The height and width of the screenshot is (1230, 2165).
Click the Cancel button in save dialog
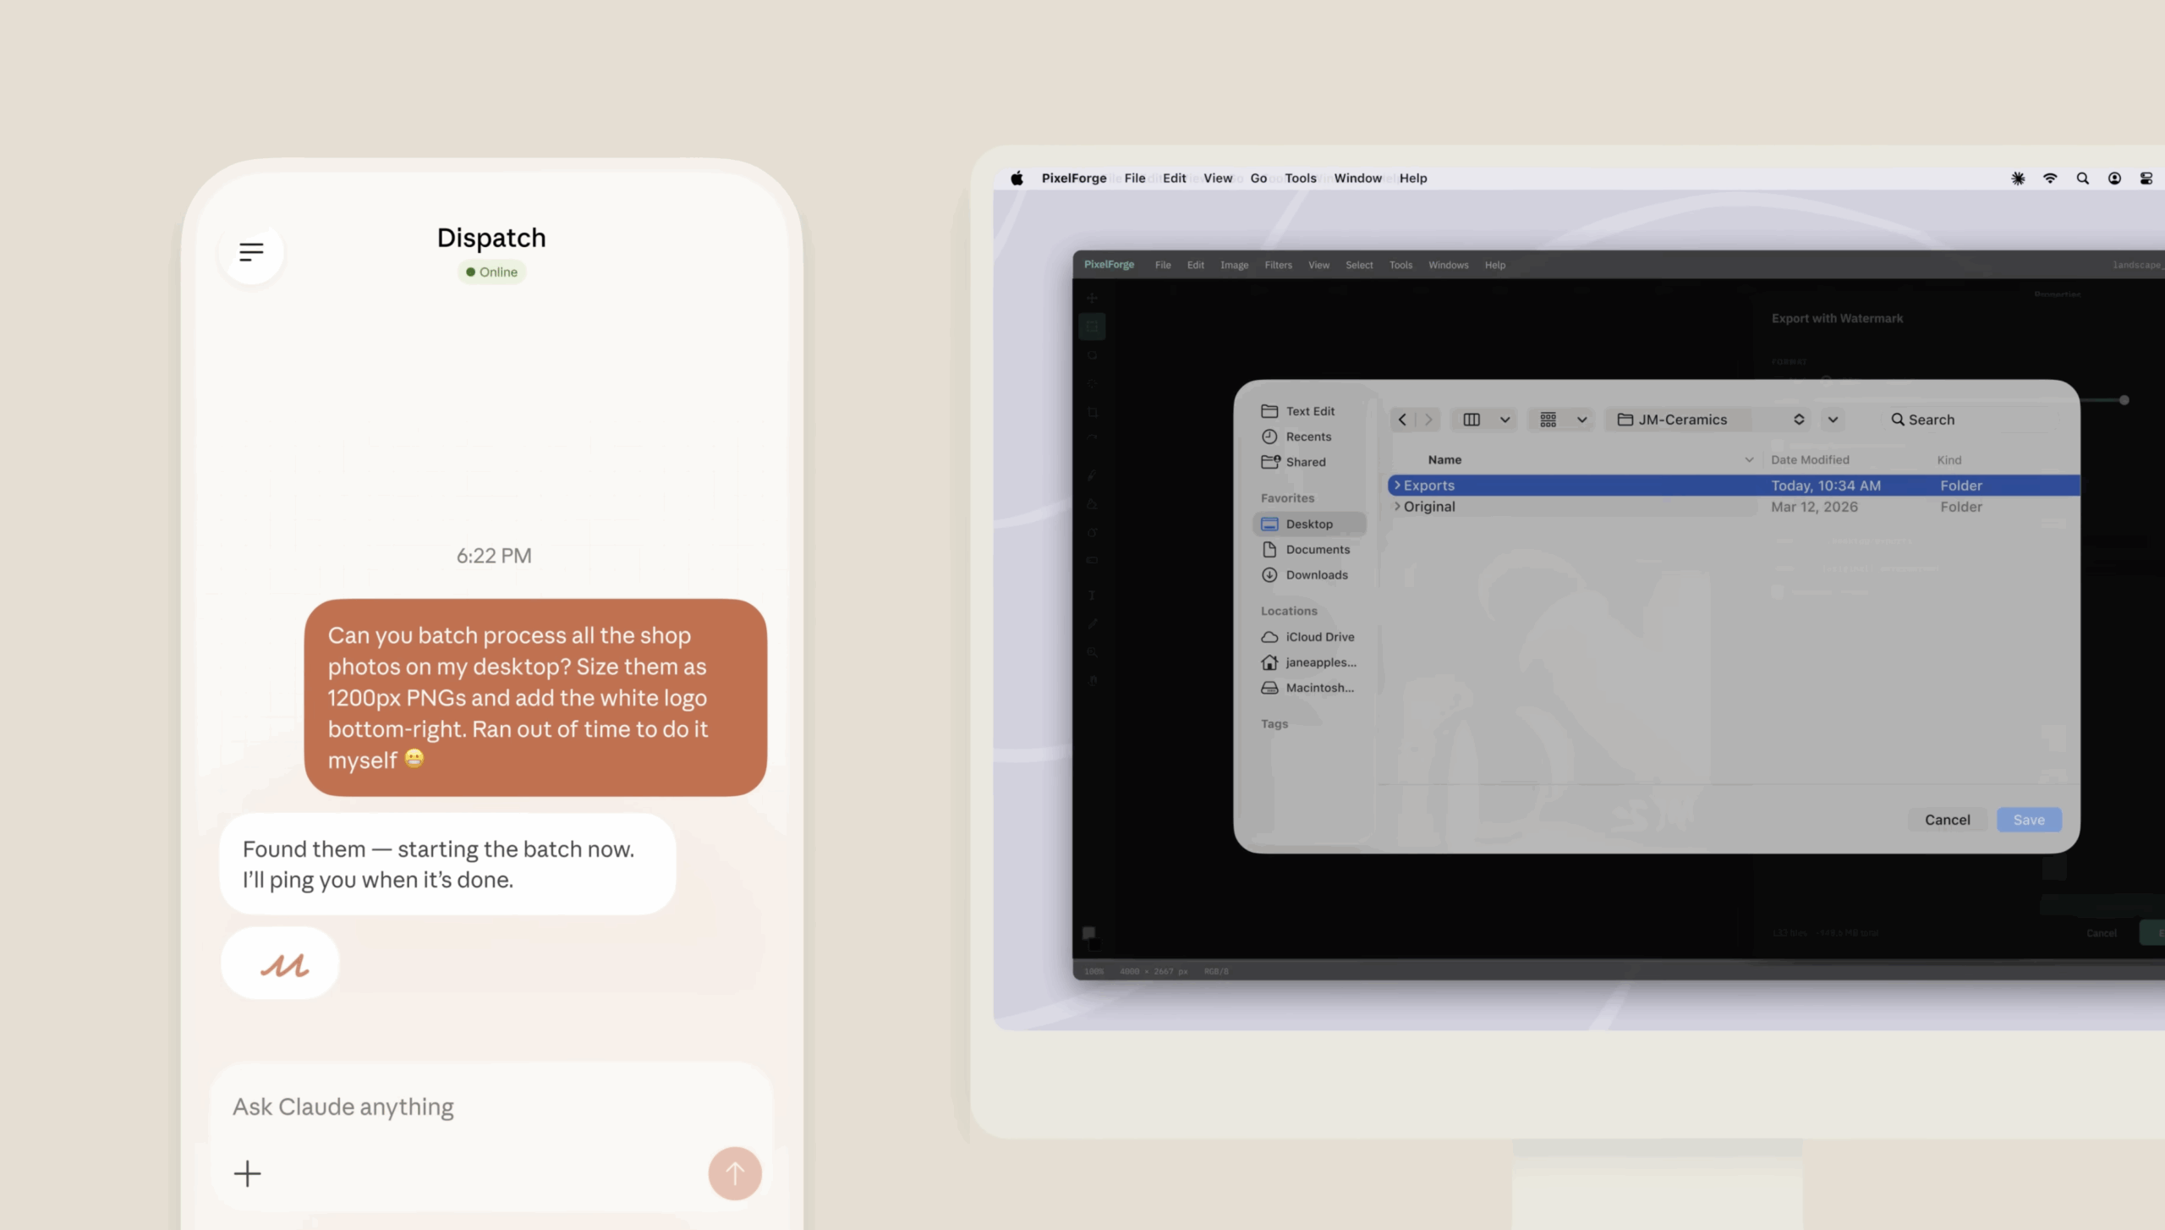[1947, 820]
